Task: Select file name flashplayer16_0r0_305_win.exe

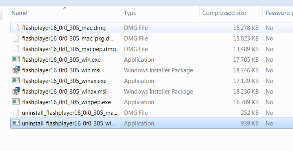Action: point(61,60)
